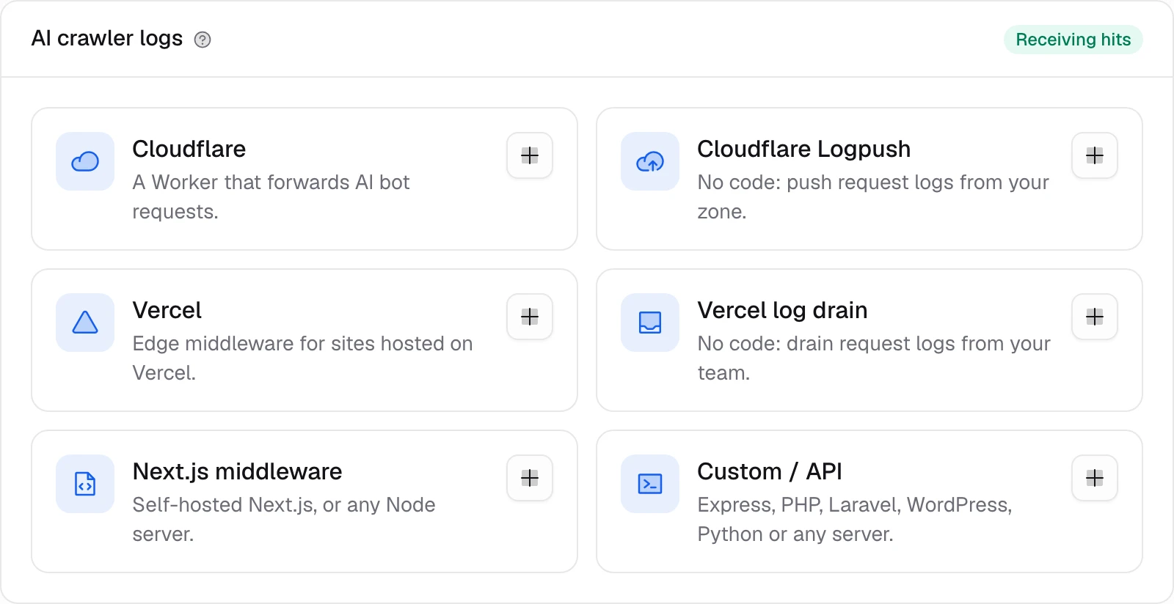Add the Custom / API integration
This screenshot has width=1174, height=604.
[1095, 478]
